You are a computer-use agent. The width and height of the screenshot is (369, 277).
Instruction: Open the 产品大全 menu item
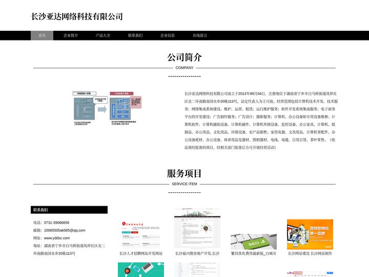(103, 35)
